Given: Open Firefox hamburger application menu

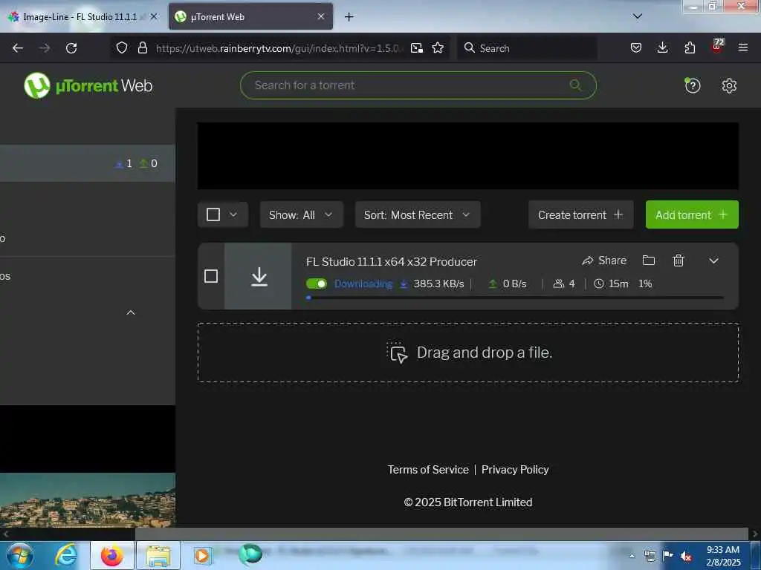Looking at the screenshot, I should point(742,47).
